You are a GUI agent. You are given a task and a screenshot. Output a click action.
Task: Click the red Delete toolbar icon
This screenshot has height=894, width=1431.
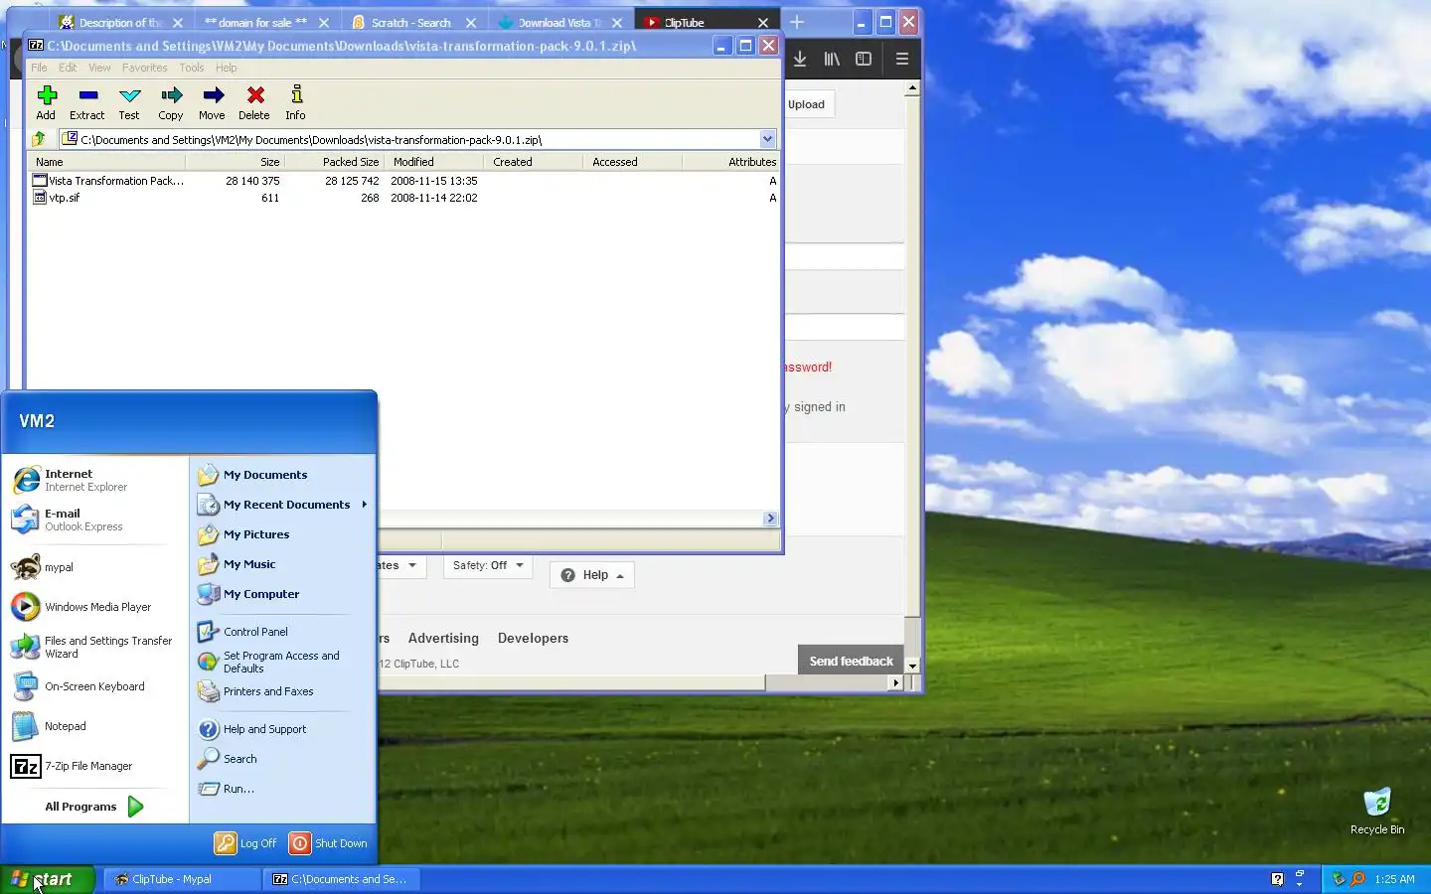tap(254, 102)
